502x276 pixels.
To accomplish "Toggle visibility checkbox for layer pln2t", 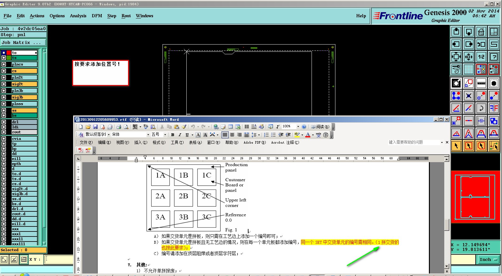I will pyautogui.click(x=4, y=77).
